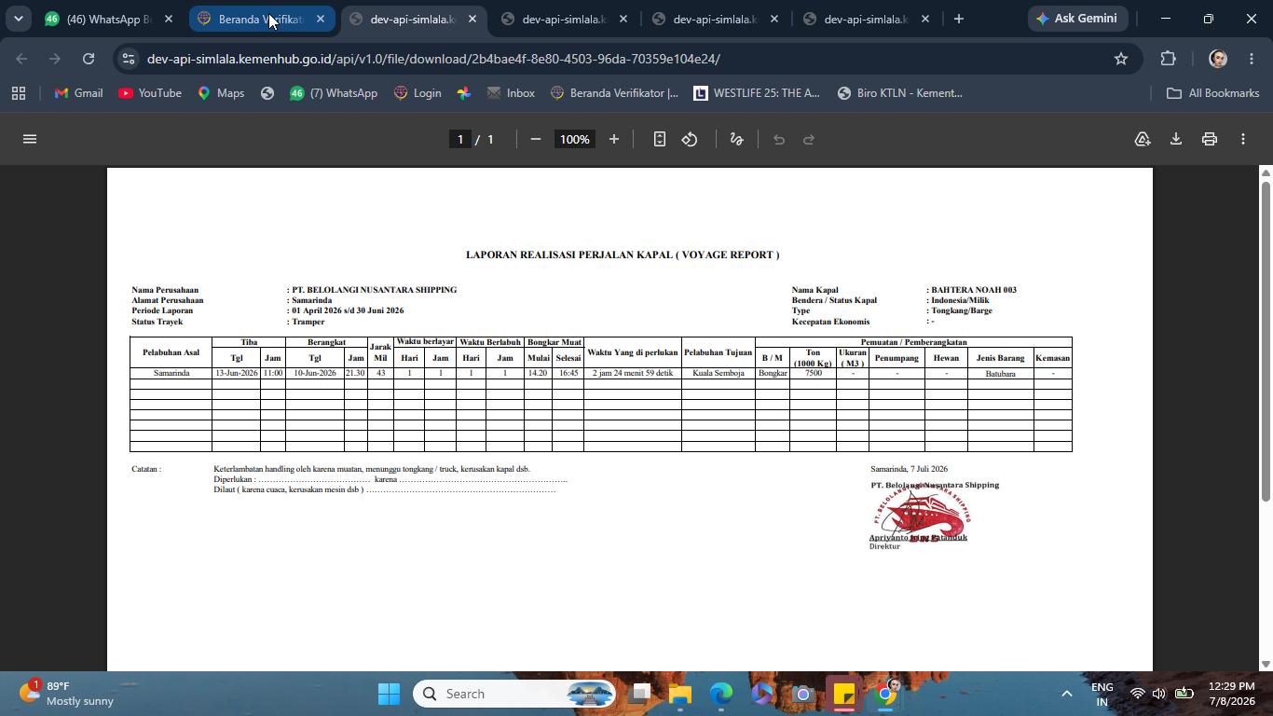Open the Login bookmark

pos(417,93)
